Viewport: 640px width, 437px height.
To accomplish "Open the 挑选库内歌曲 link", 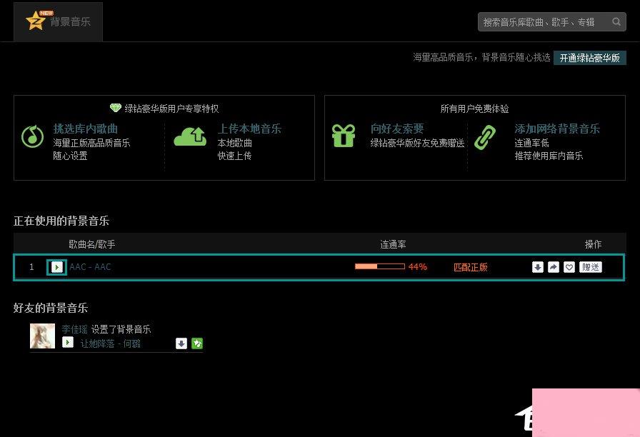I will tap(85, 129).
